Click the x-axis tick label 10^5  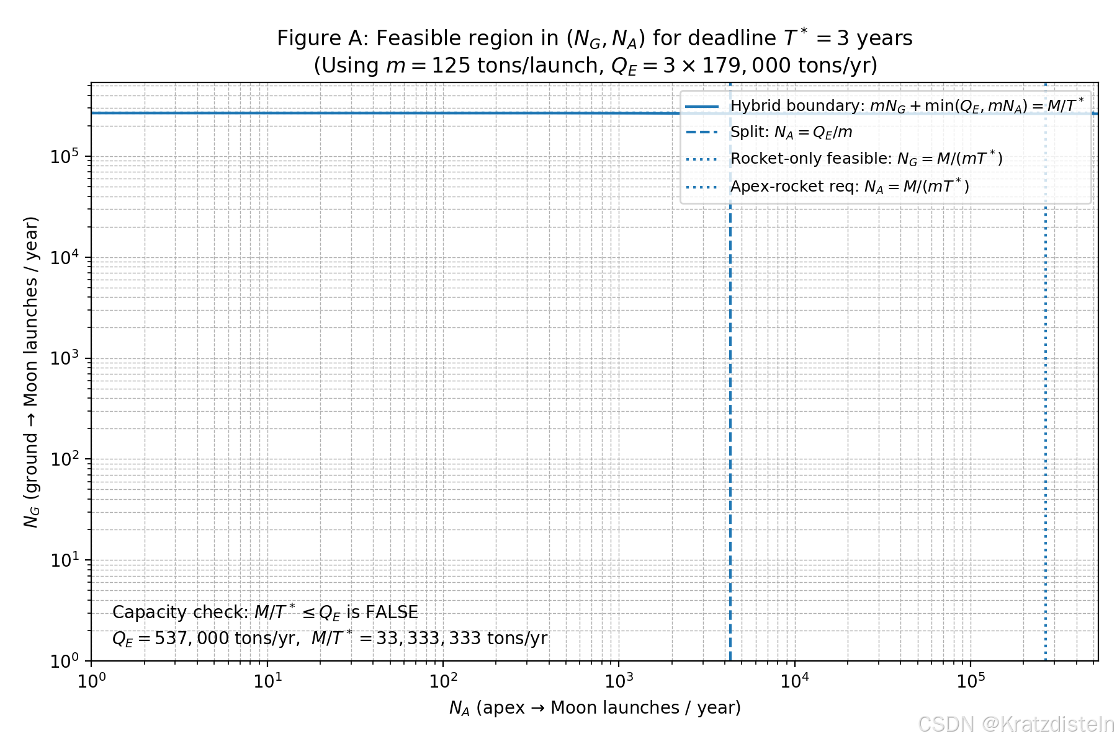(971, 681)
